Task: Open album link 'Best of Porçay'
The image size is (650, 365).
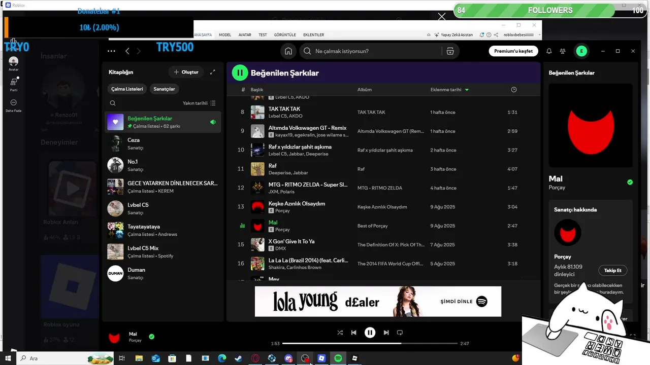Action: click(372, 226)
